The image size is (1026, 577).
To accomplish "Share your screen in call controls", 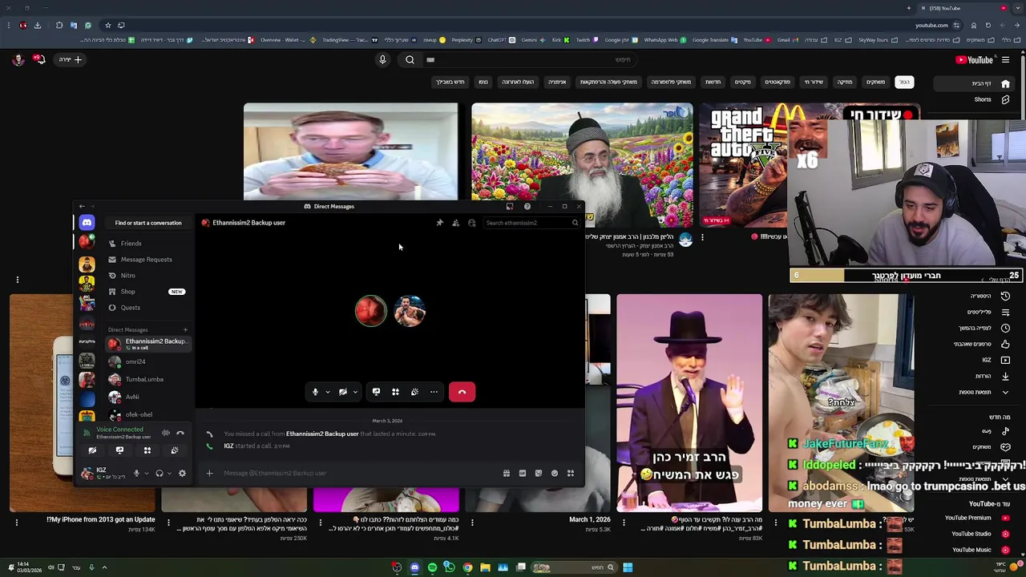I will pyautogui.click(x=376, y=392).
